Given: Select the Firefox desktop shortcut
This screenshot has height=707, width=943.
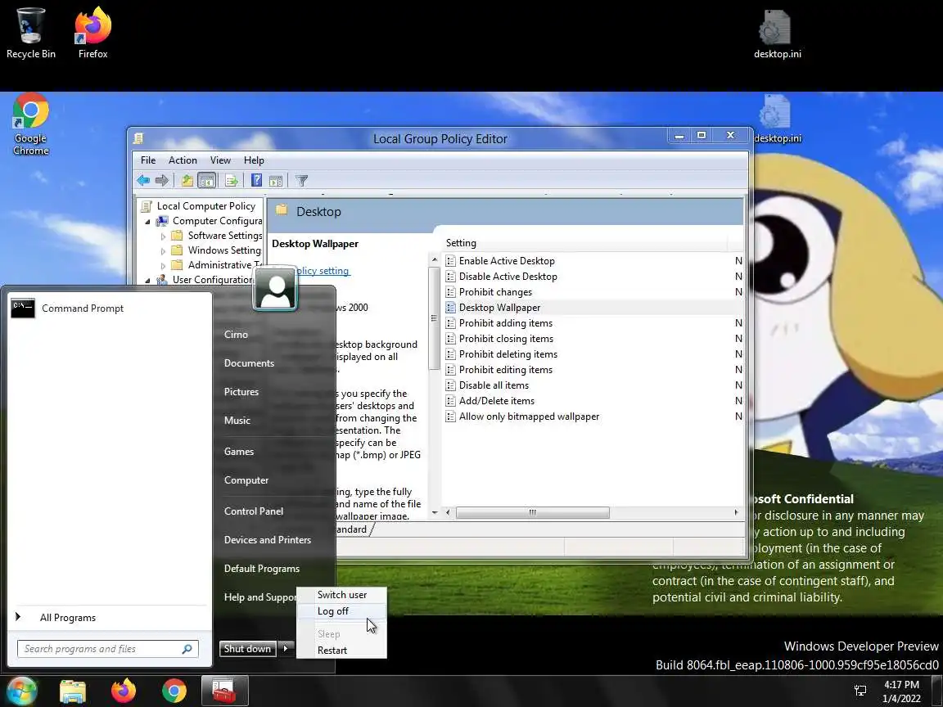Looking at the screenshot, I should (92, 34).
